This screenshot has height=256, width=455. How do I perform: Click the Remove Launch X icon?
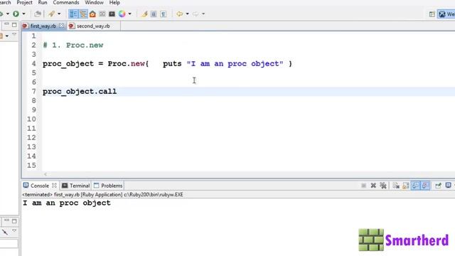[x=373, y=186]
